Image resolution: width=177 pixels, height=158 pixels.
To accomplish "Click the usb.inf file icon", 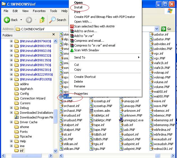I will click(121, 125).
